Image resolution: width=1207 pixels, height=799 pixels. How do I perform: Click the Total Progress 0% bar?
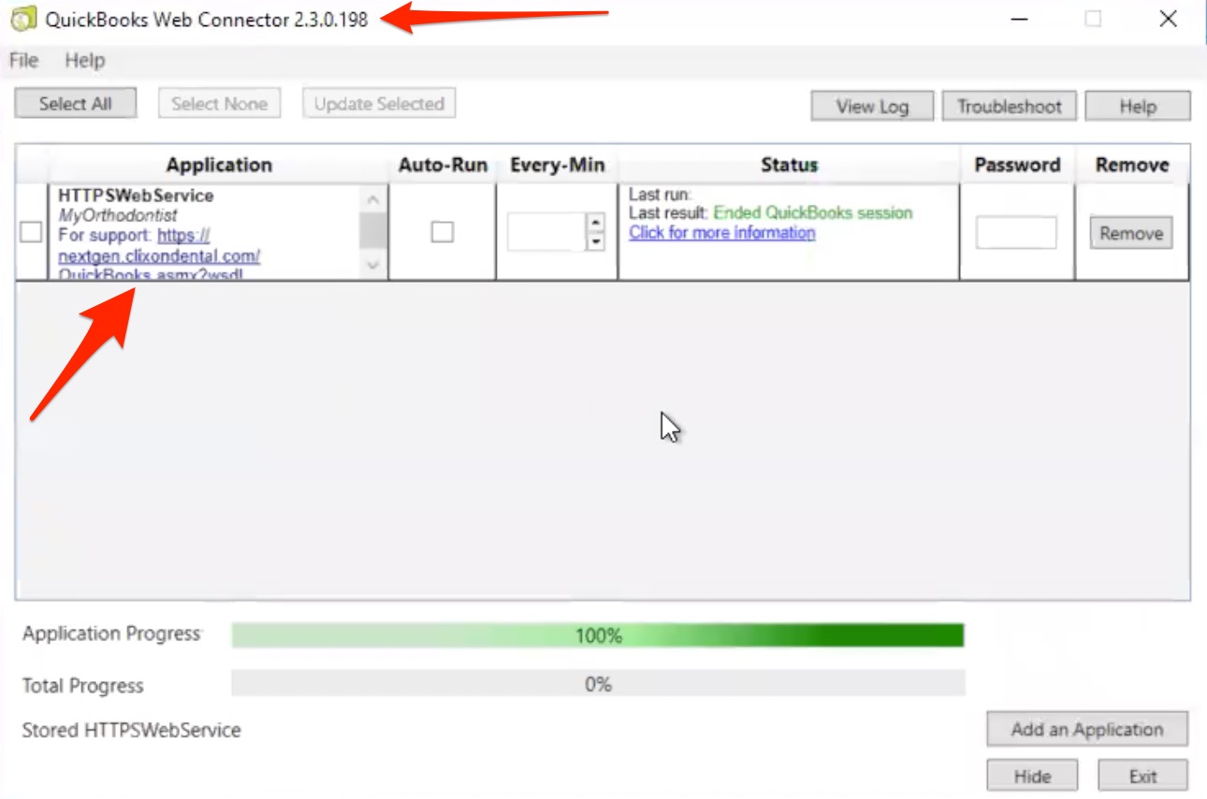pos(598,684)
